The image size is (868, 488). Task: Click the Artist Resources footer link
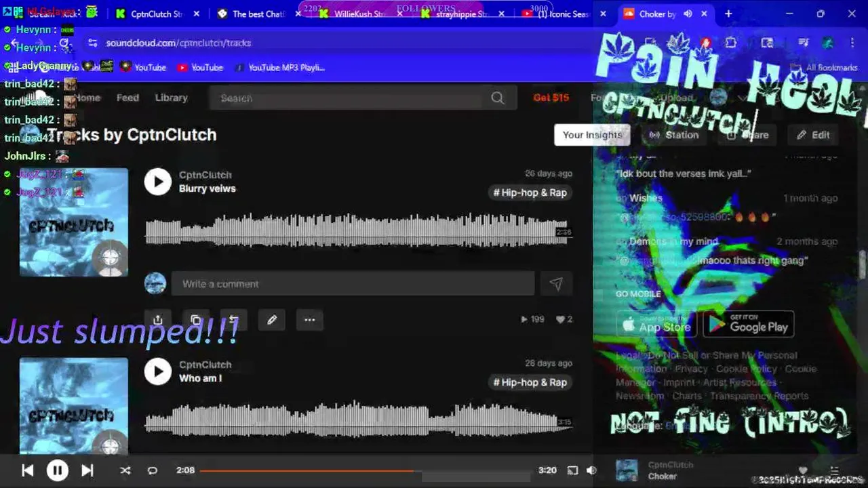point(740,382)
